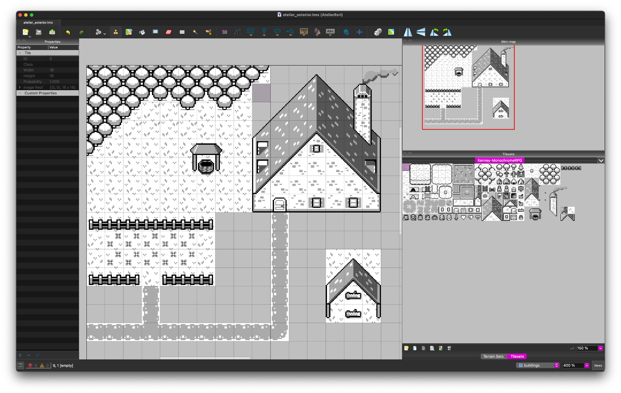621x393 pixels.
Task: Toggle Random Mode dice icon
Action: [378, 32]
